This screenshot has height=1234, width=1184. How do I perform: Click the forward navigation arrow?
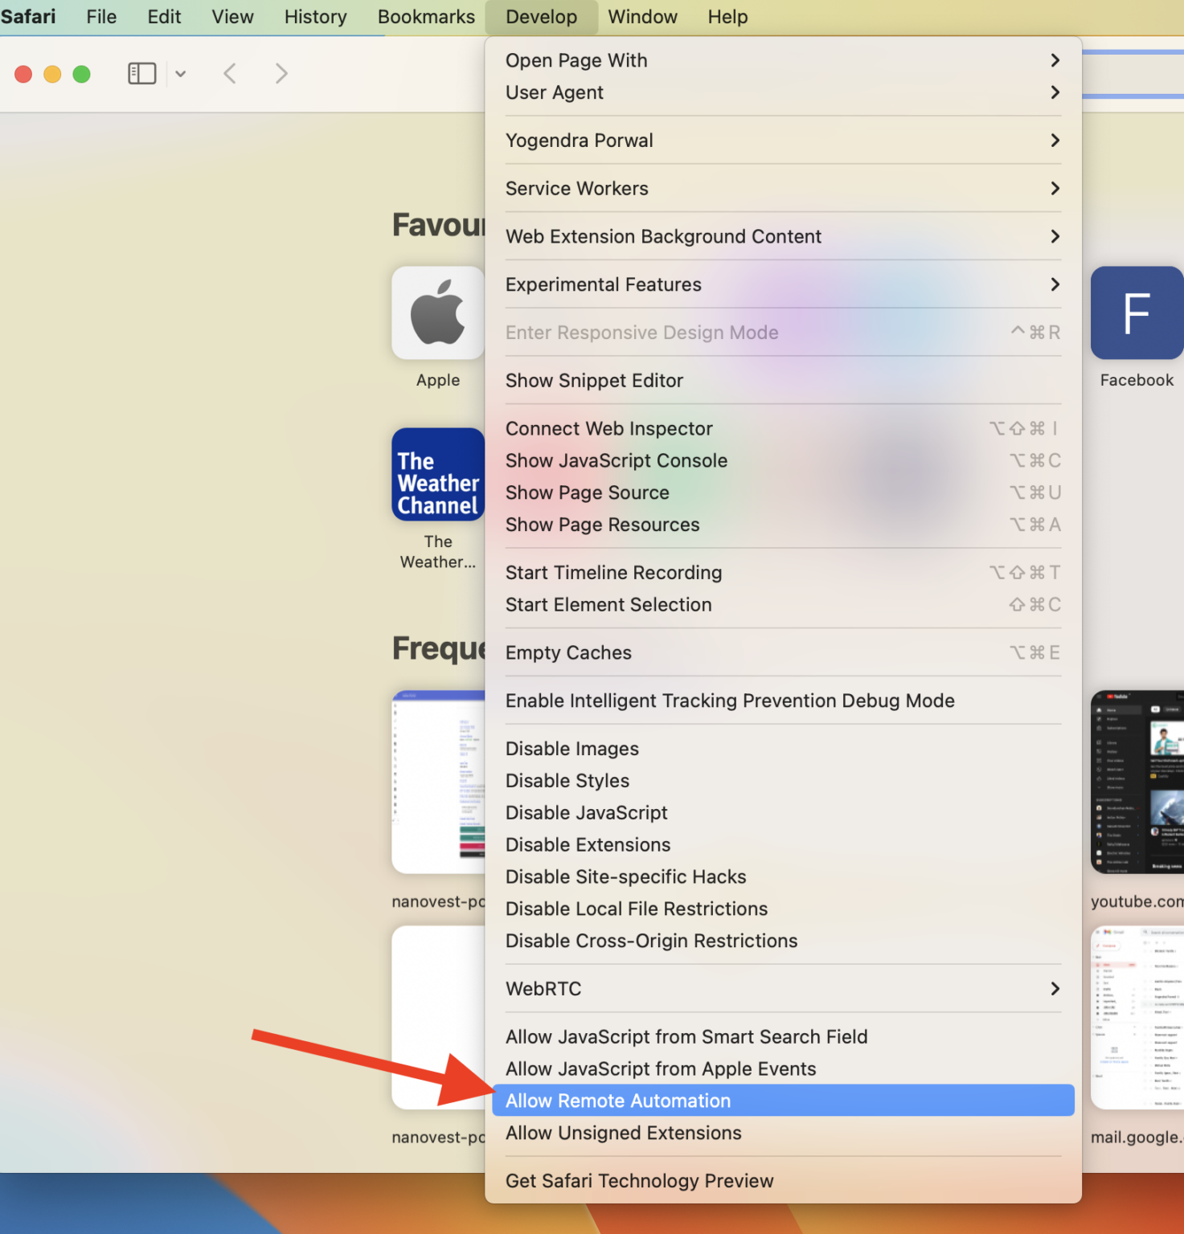281,74
